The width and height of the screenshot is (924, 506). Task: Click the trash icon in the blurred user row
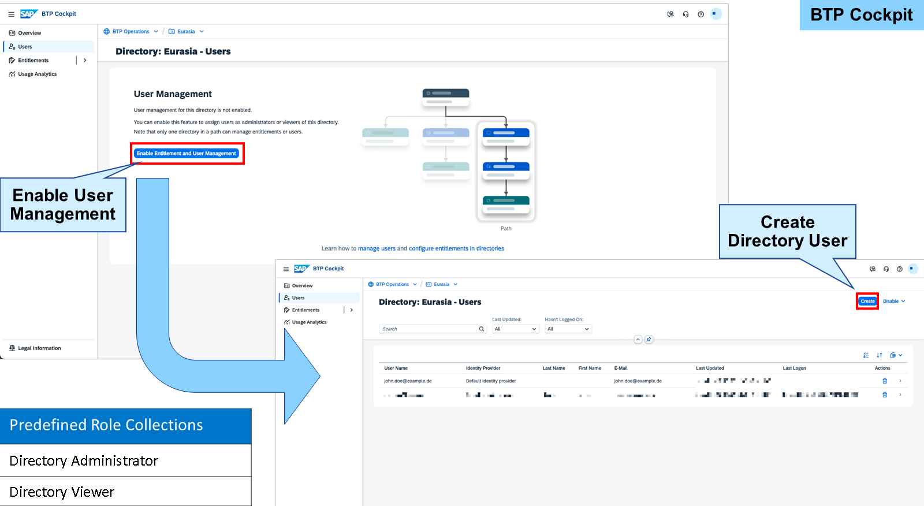[885, 395]
